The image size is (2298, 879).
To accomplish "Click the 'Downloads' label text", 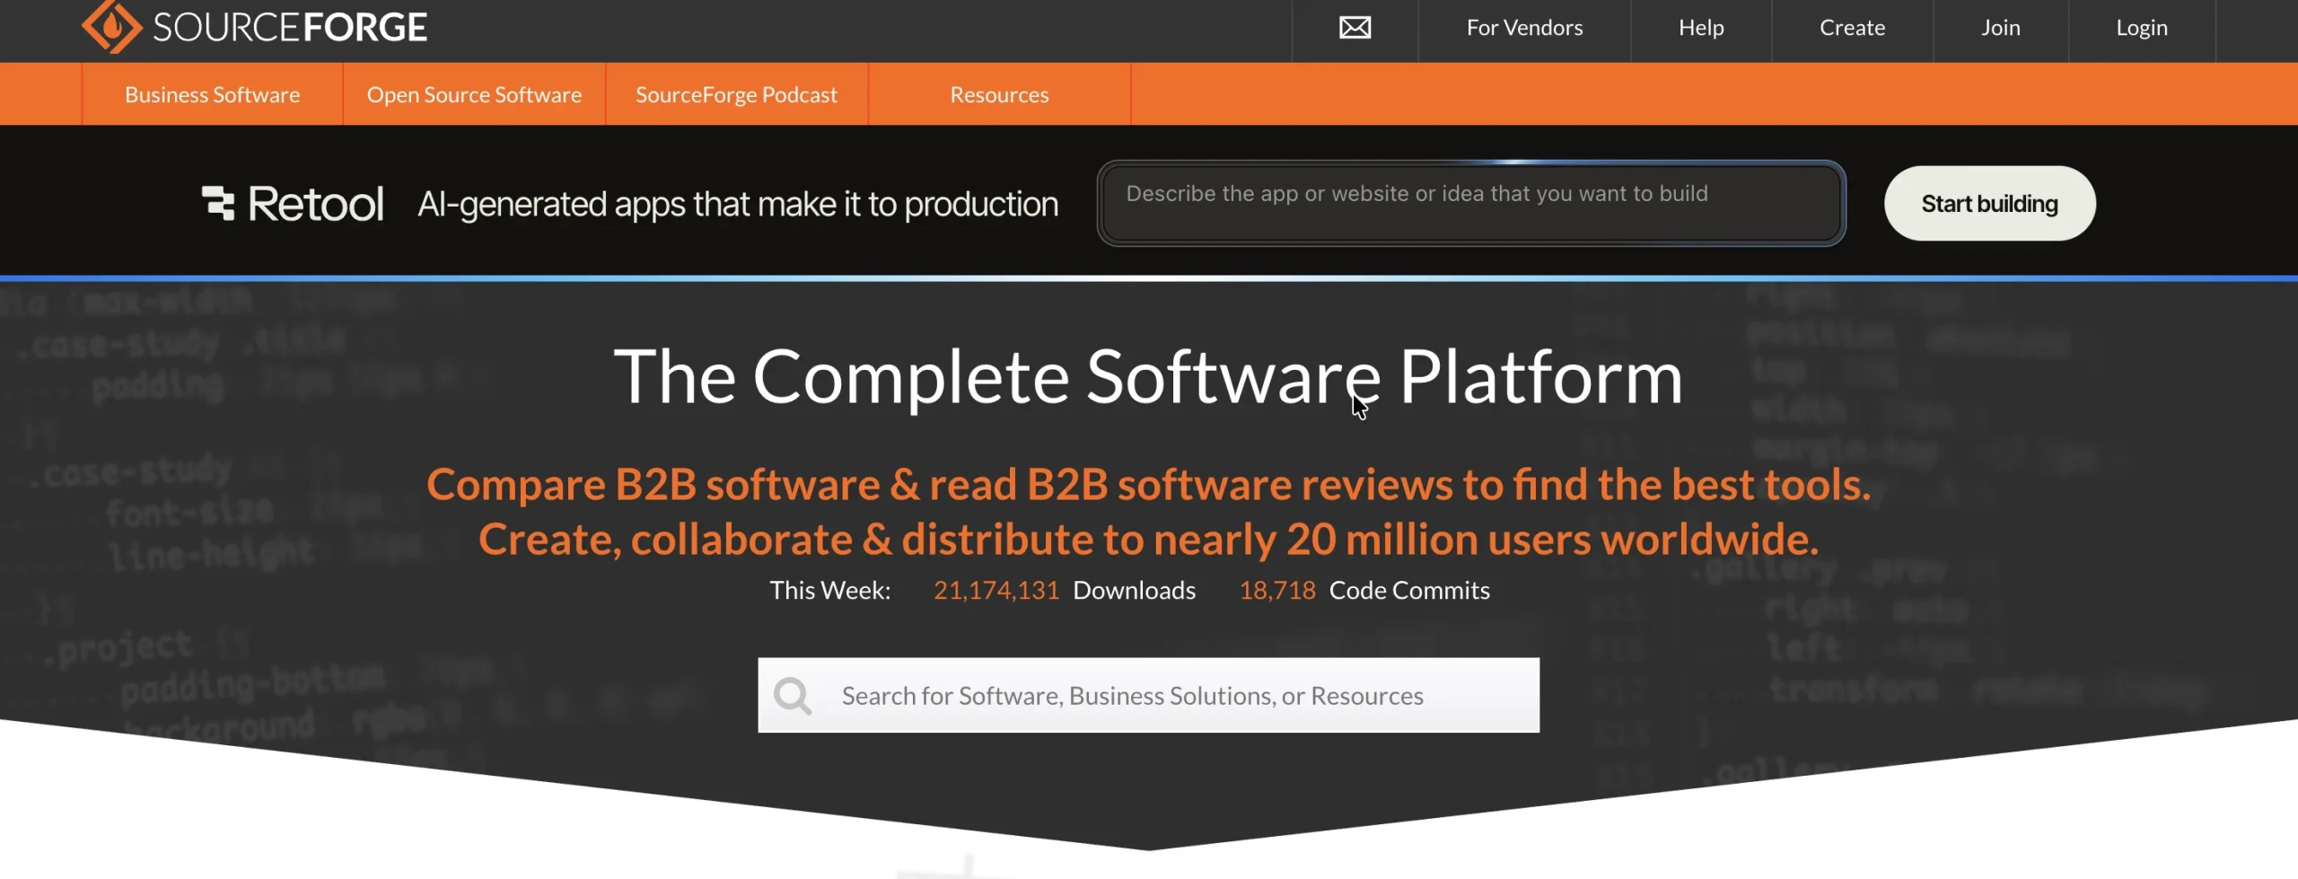I will pos(1135,591).
